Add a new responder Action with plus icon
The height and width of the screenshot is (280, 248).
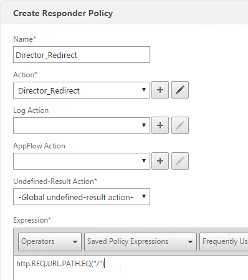click(x=160, y=90)
